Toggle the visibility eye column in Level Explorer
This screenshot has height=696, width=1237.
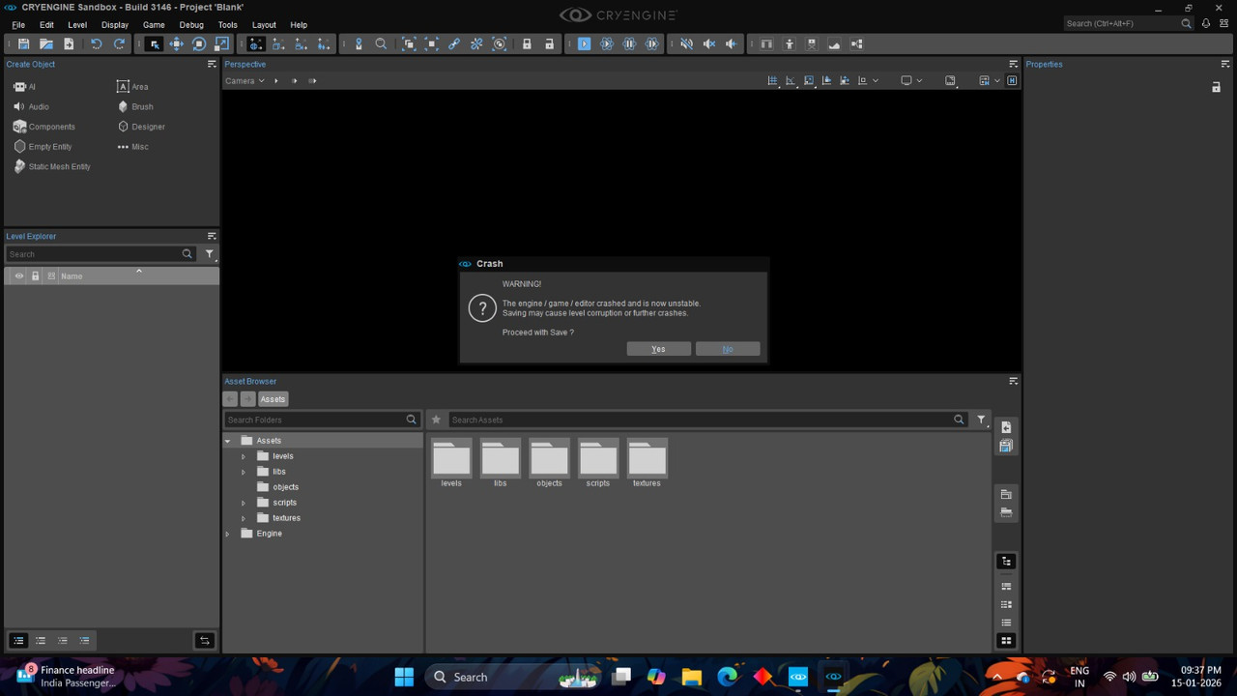point(18,276)
